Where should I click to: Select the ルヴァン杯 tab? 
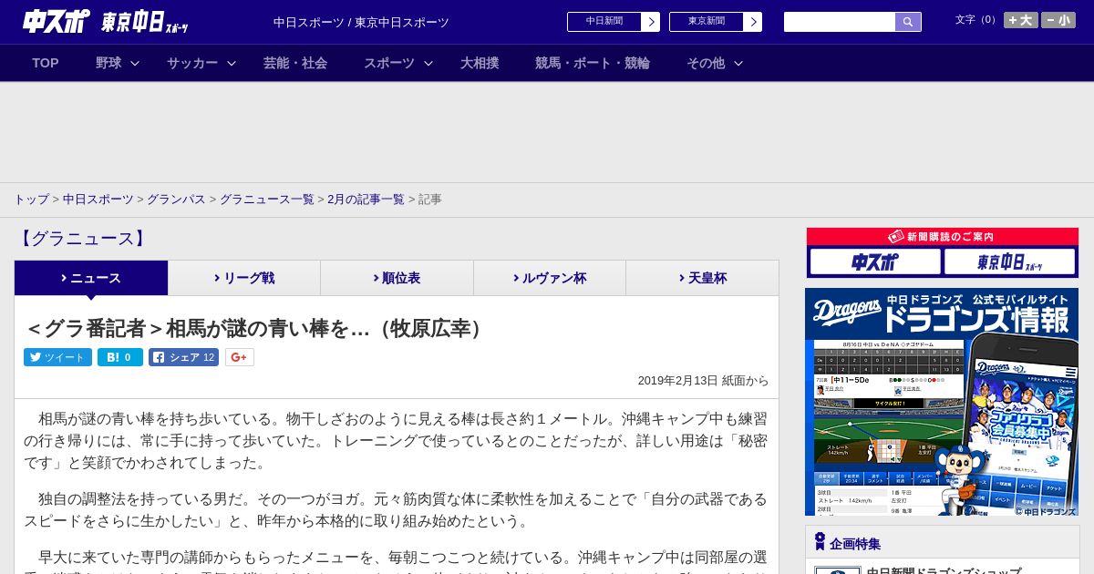(550, 278)
